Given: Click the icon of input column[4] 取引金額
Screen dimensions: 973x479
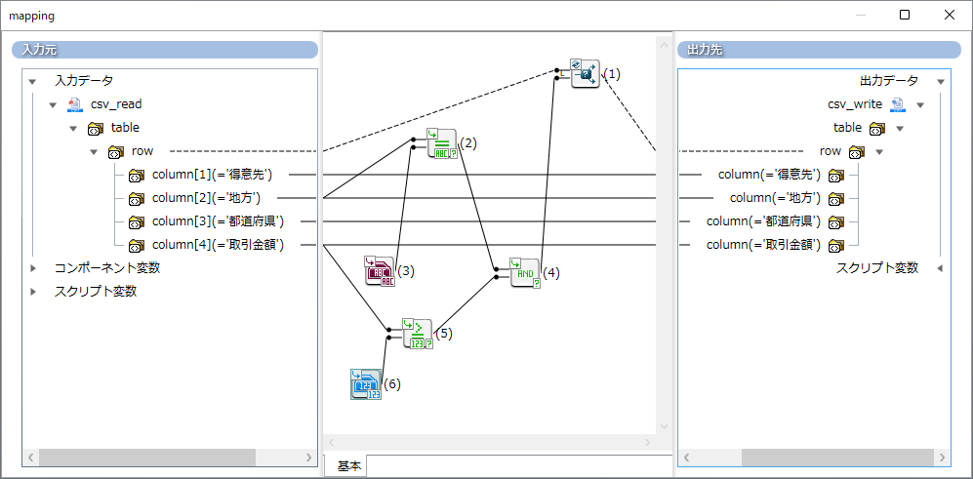Looking at the screenshot, I should (136, 246).
